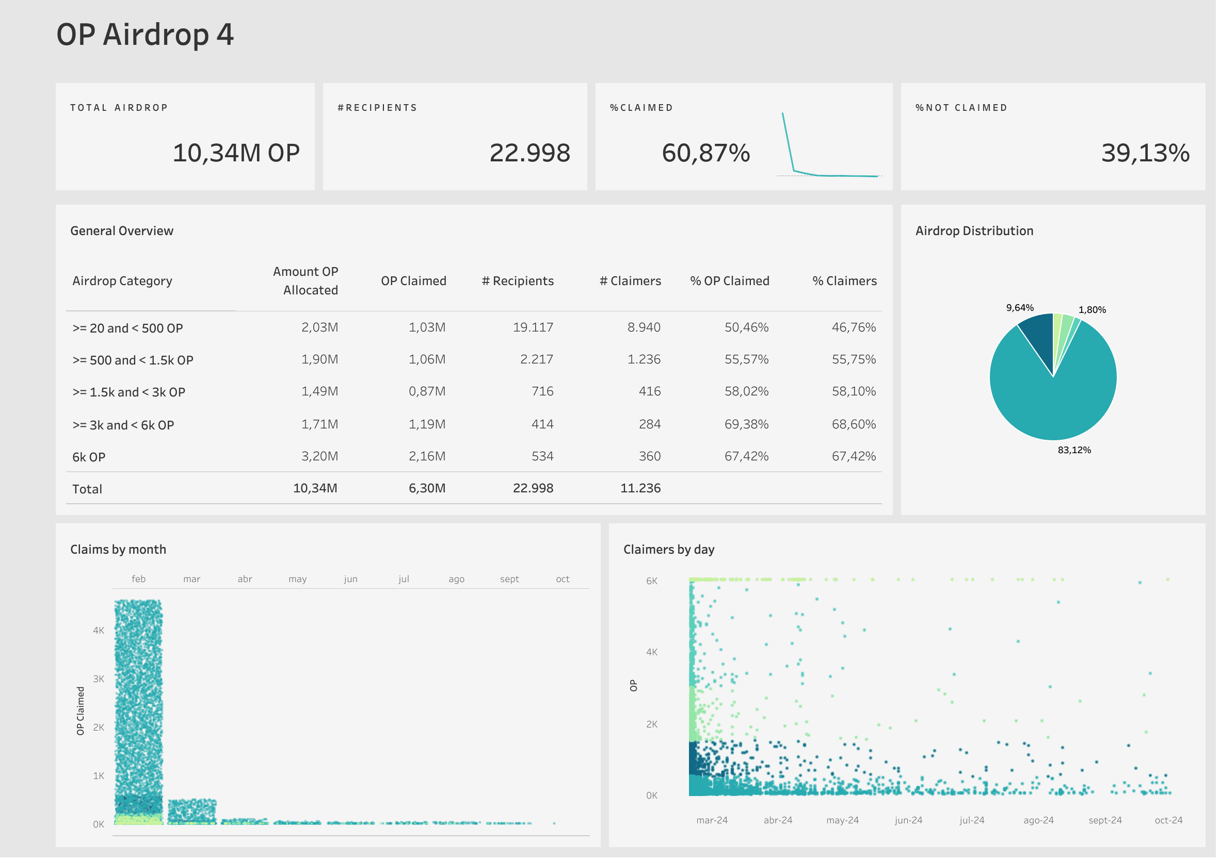Screen dimensions: 1220x861
Task: Click the Airdrop Category column header
Action: 123,282
